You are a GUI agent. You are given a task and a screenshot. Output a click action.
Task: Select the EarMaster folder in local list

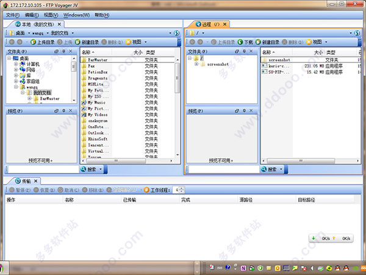pyautogui.click(x=127, y=60)
